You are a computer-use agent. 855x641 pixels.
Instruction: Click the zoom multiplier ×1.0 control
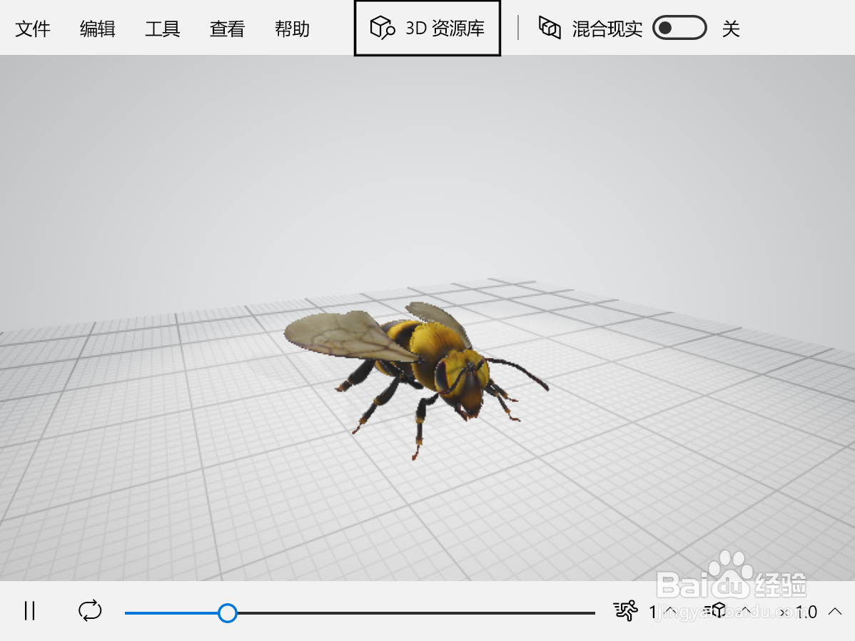point(807,612)
